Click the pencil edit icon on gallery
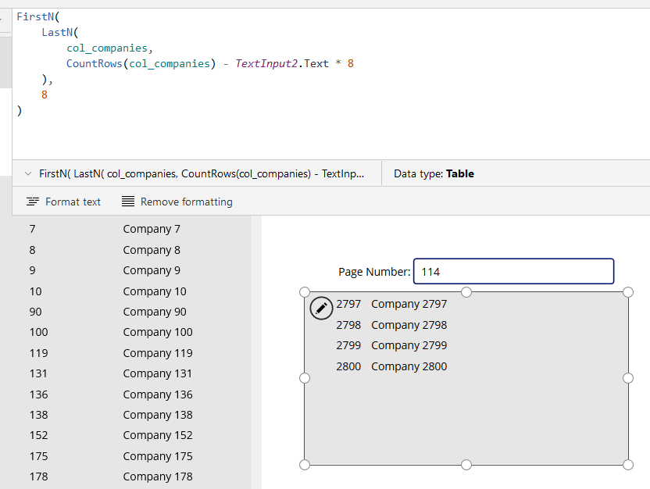The height and width of the screenshot is (489, 650). (321, 308)
